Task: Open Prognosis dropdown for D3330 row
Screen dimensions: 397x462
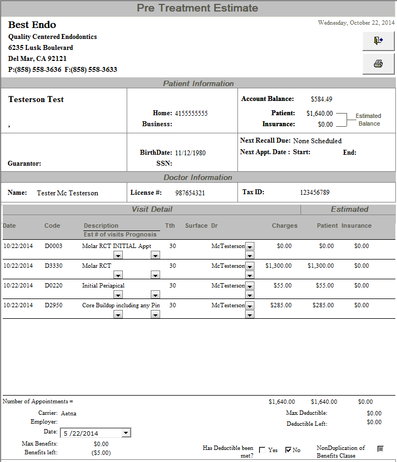Action: [x=155, y=275]
